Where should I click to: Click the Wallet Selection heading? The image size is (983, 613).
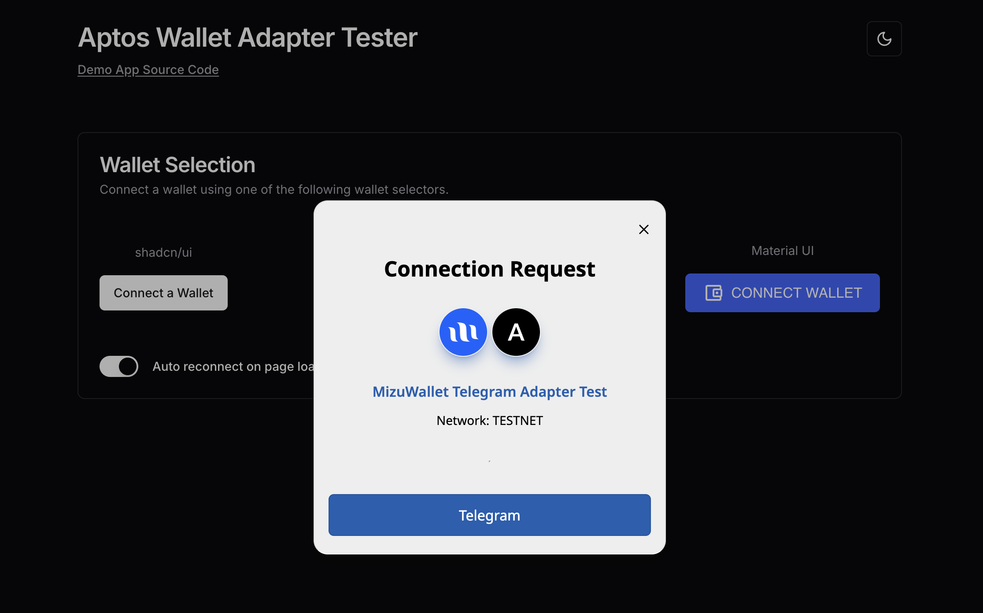point(177,165)
